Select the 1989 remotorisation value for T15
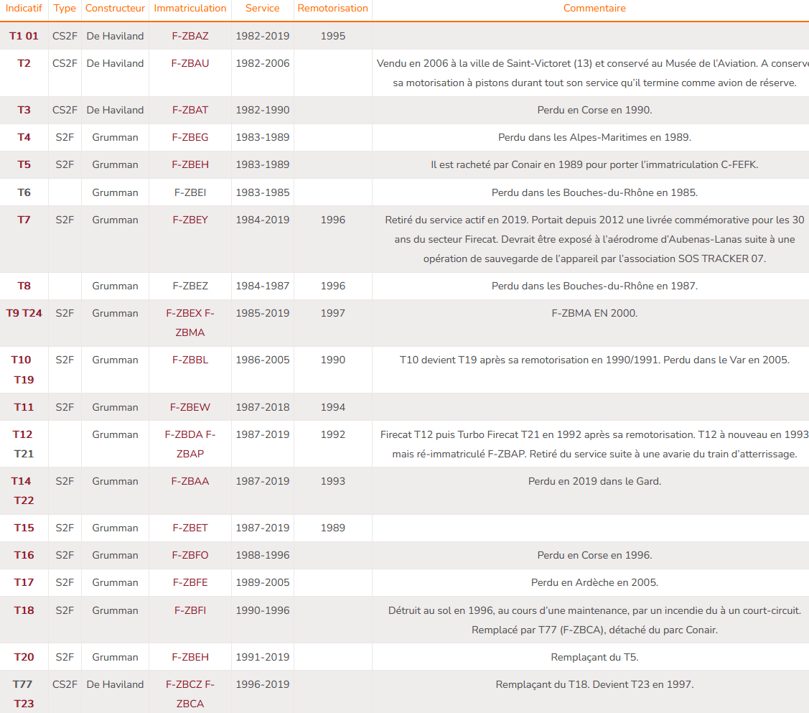Image resolution: width=809 pixels, height=713 pixels. pos(333,528)
